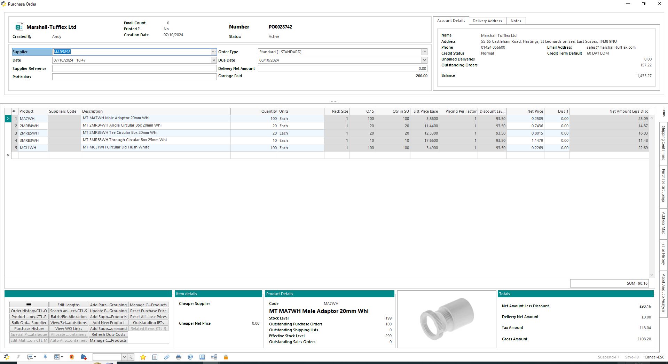Click the blue pushpin icon
Image resolution: width=668 pixels, height=364 pixels.
[45, 357]
